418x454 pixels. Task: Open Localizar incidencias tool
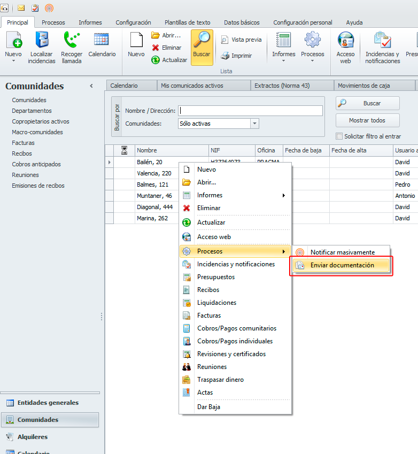click(x=42, y=47)
